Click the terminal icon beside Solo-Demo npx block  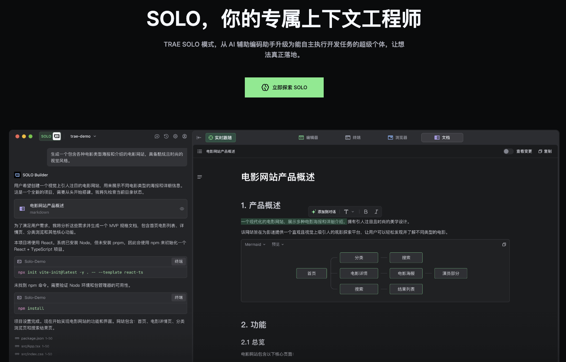(19, 262)
